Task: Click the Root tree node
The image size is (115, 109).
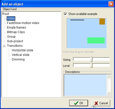Action: (x=6, y=14)
